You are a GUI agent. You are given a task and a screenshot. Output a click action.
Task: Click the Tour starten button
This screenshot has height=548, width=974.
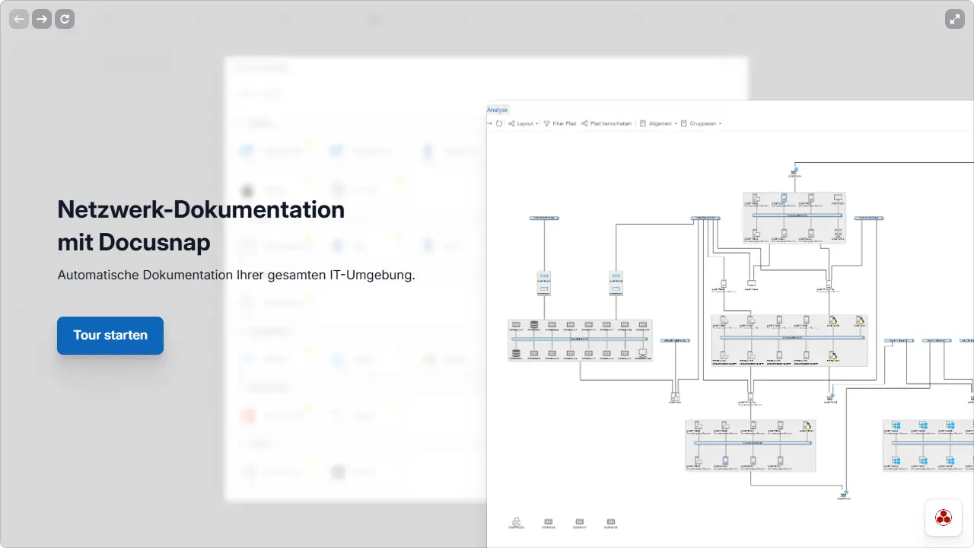pyautogui.click(x=110, y=336)
